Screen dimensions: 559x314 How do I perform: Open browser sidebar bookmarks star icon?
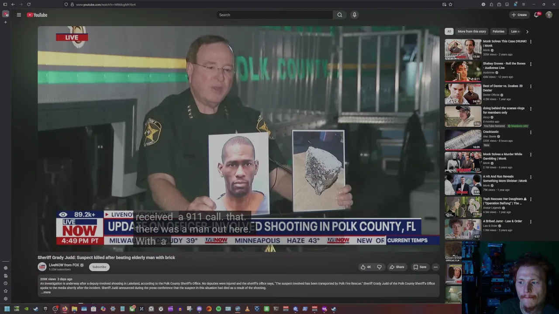pos(6,291)
